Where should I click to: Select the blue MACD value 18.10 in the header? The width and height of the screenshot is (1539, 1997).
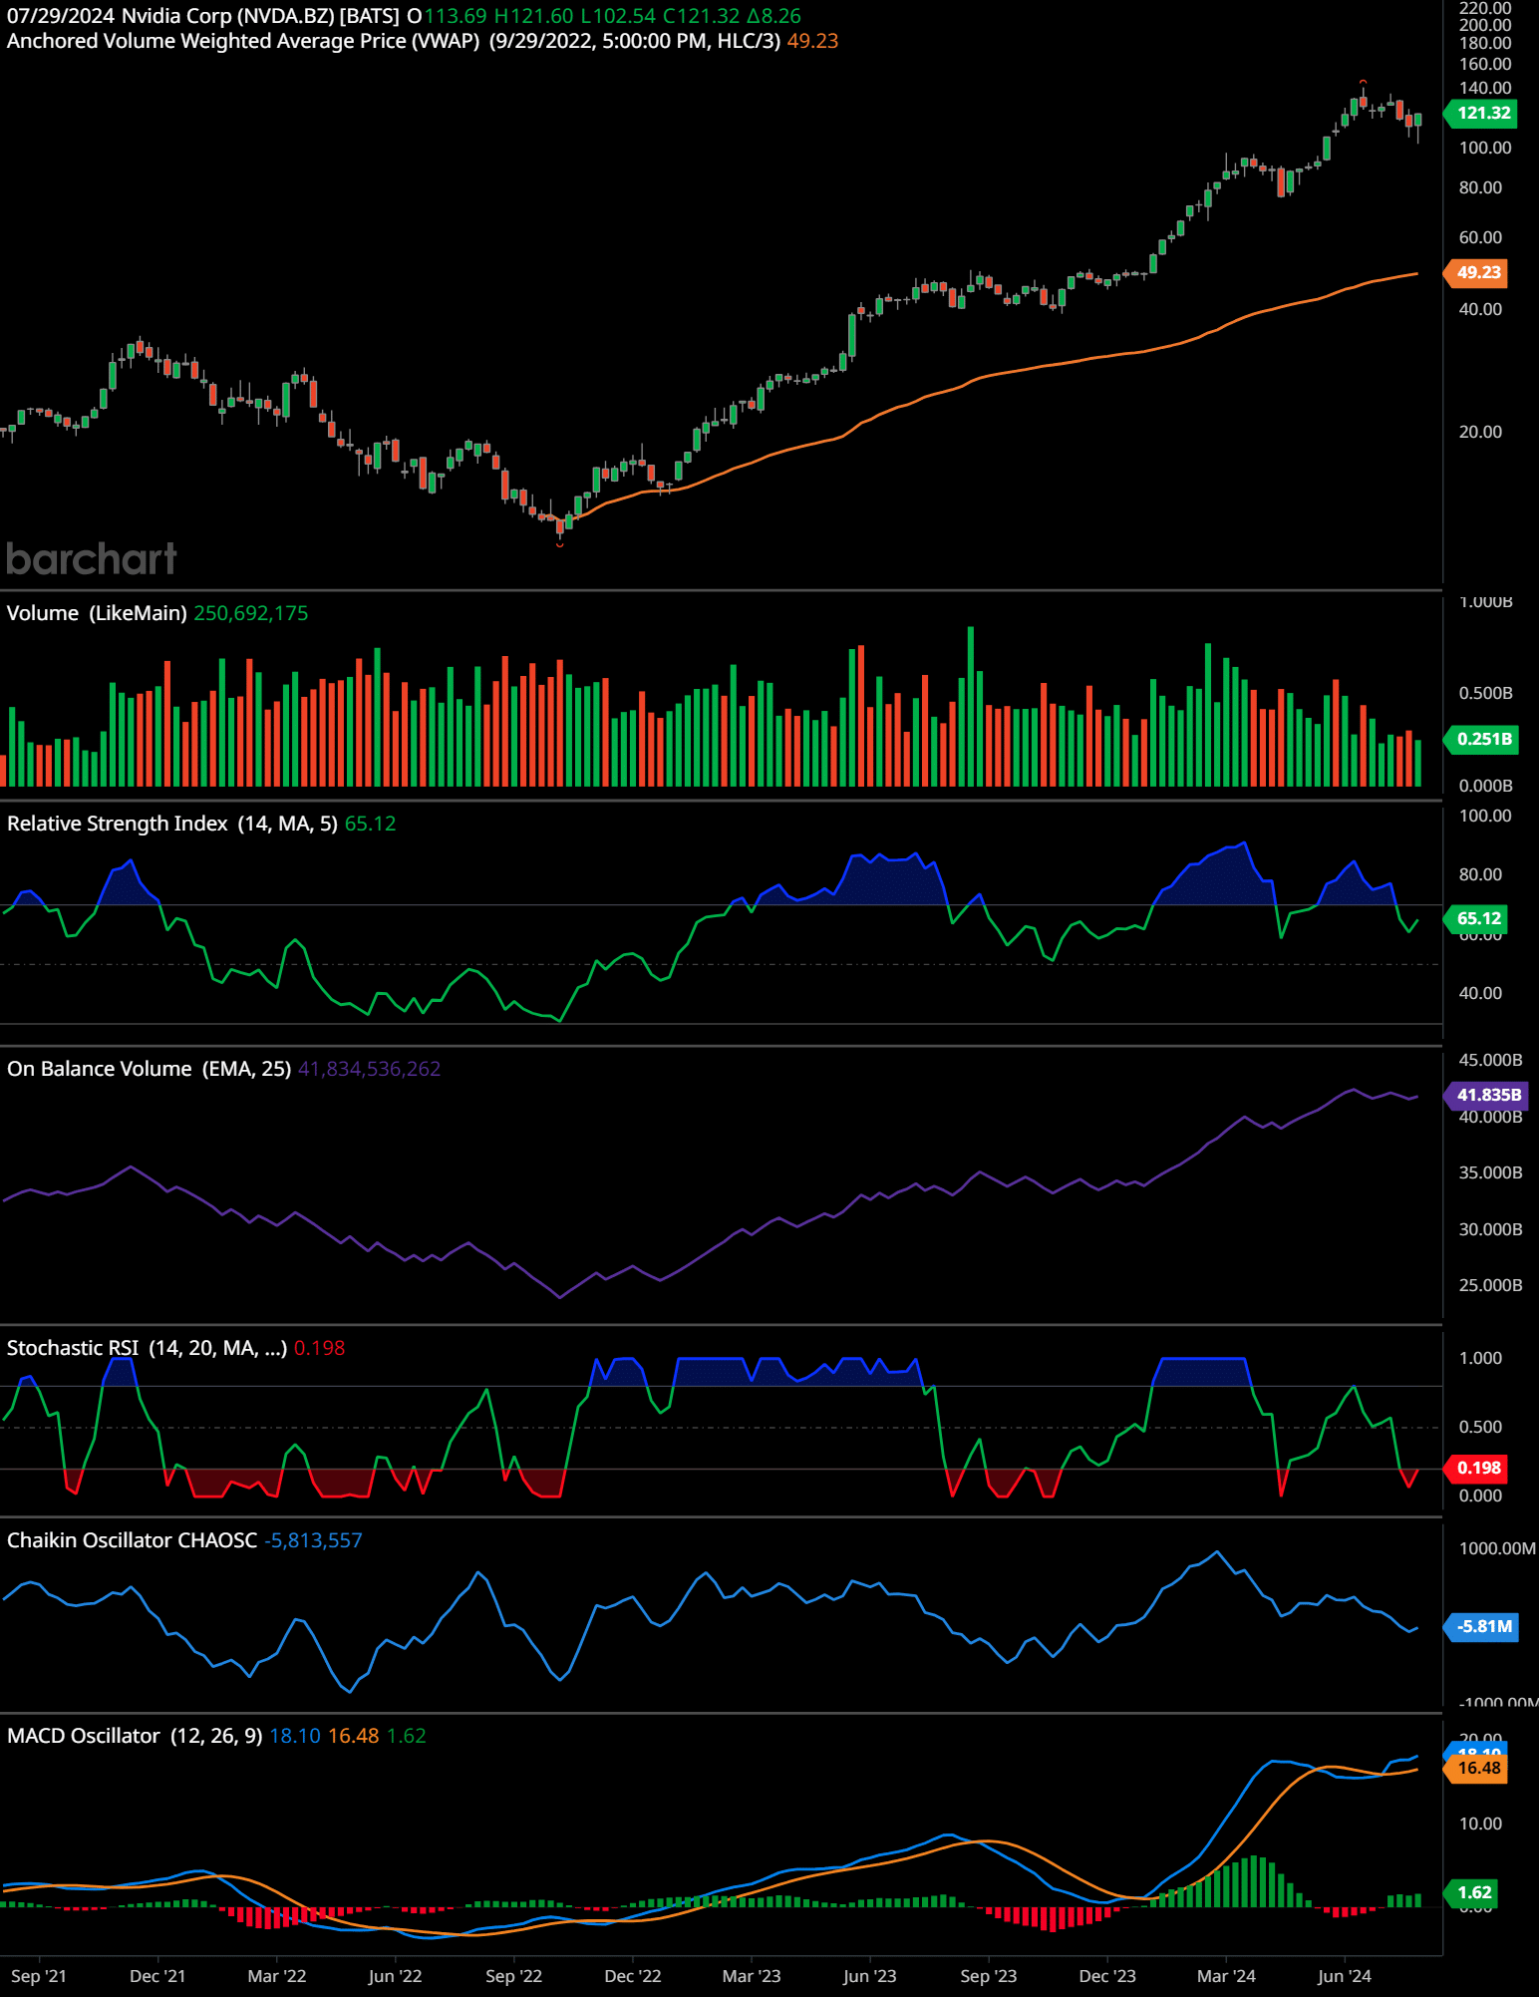click(x=295, y=1736)
